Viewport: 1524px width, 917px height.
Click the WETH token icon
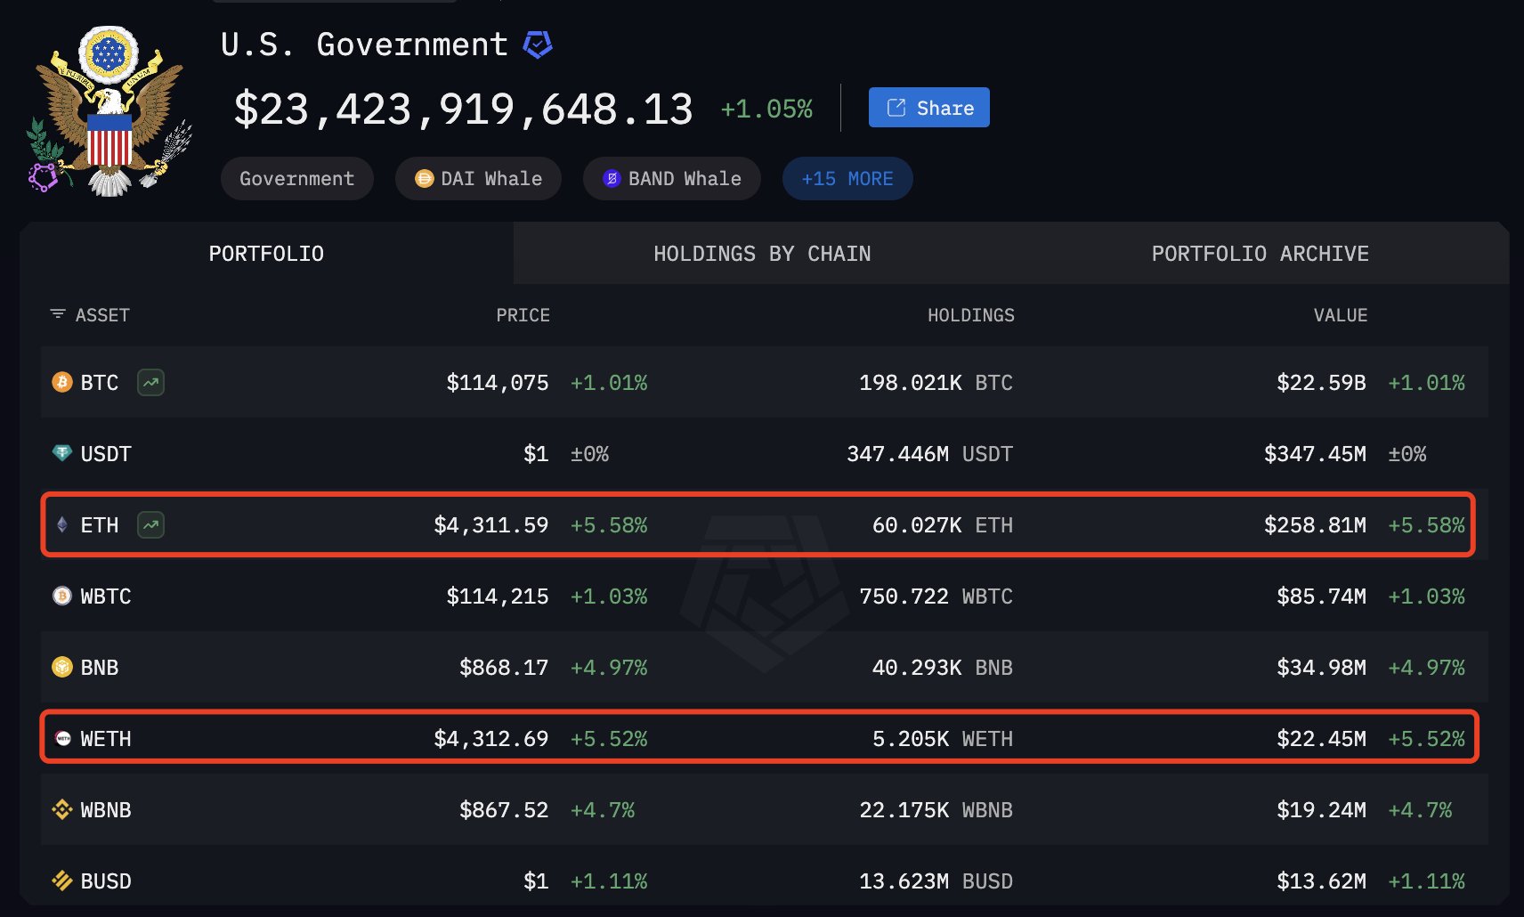[61, 738]
